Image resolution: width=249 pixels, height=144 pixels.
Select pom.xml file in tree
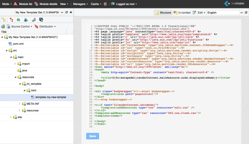18,44
